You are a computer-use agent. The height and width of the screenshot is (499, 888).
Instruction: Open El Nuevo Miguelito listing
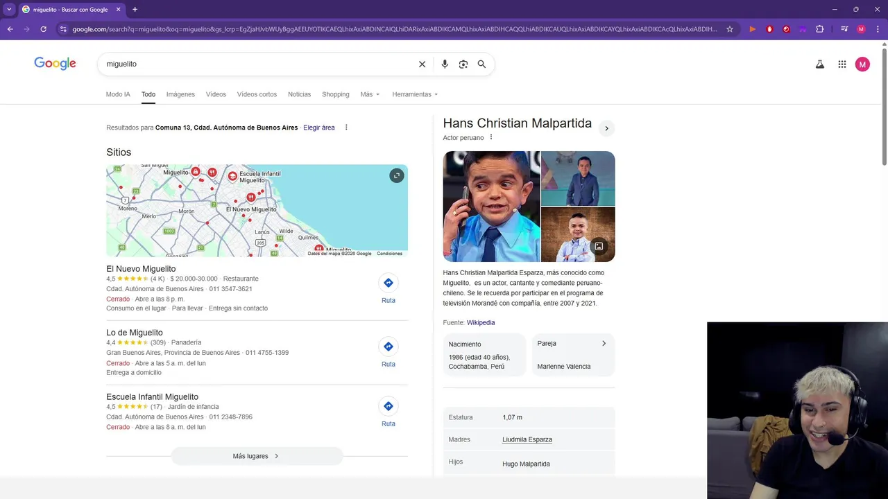[x=141, y=269]
